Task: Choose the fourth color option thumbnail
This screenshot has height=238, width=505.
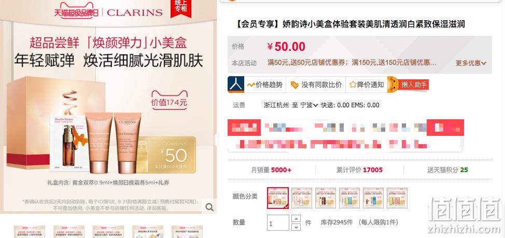Action: 349,198
